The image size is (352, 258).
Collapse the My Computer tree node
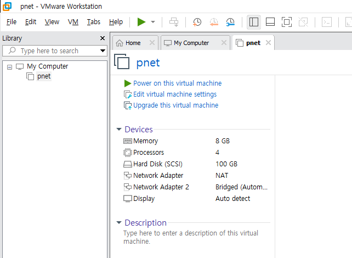(x=9, y=67)
